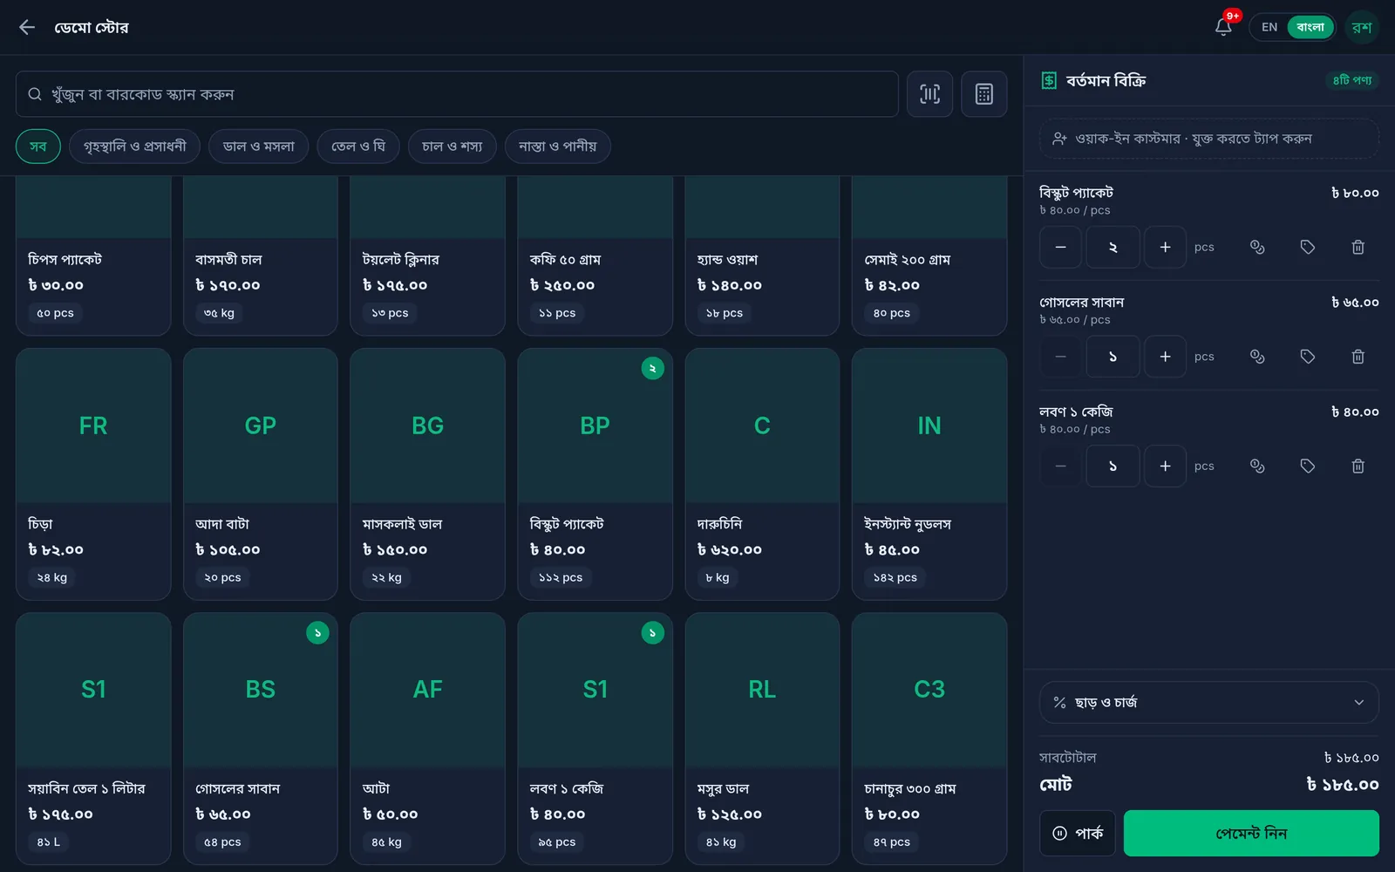Add সয়াবিন তেল ১ লিটার card
This screenshot has width=1395, height=872.
(x=93, y=739)
